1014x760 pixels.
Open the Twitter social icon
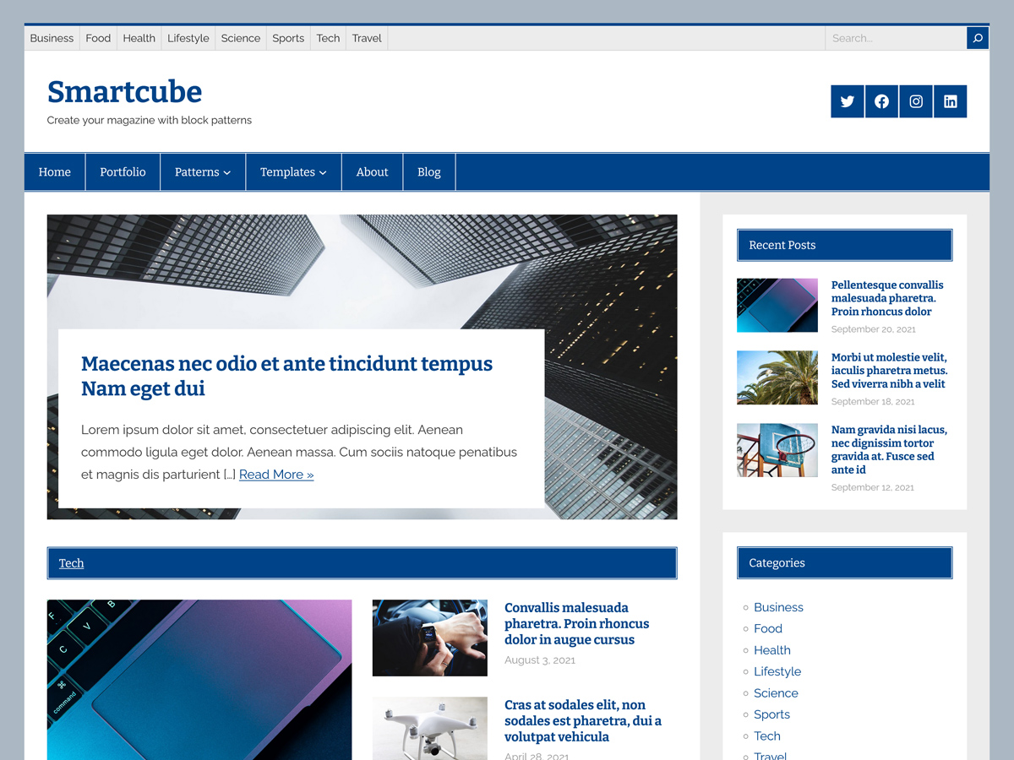tap(847, 101)
